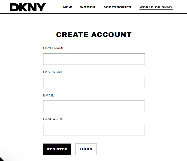The image size is (187, 161).
Task: Click the LAST NAME label
Action: pos(53,72)
